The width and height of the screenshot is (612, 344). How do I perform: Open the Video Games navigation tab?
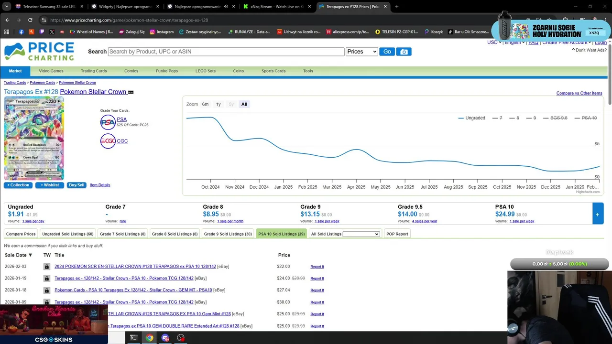(x=51, y=71)
